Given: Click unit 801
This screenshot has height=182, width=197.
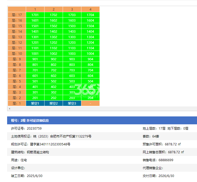Looking at the screenshot, I should (x=35, y=65).
